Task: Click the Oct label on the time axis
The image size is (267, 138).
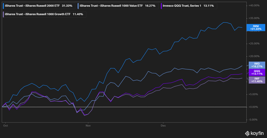Action: [x=5, y=125]
